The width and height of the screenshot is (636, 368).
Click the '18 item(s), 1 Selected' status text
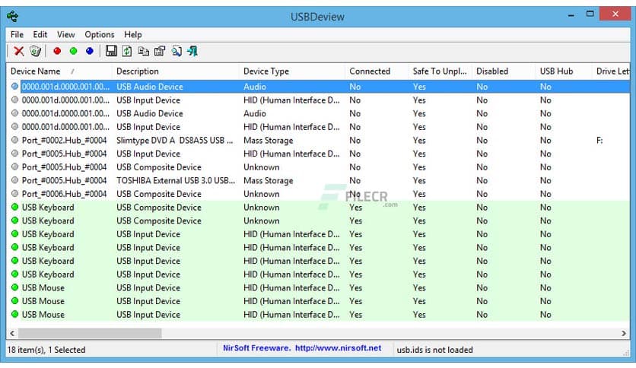point(46,350)
